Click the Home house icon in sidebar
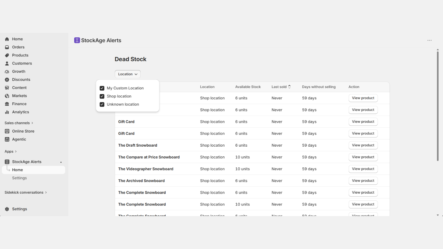 point(7,39)
